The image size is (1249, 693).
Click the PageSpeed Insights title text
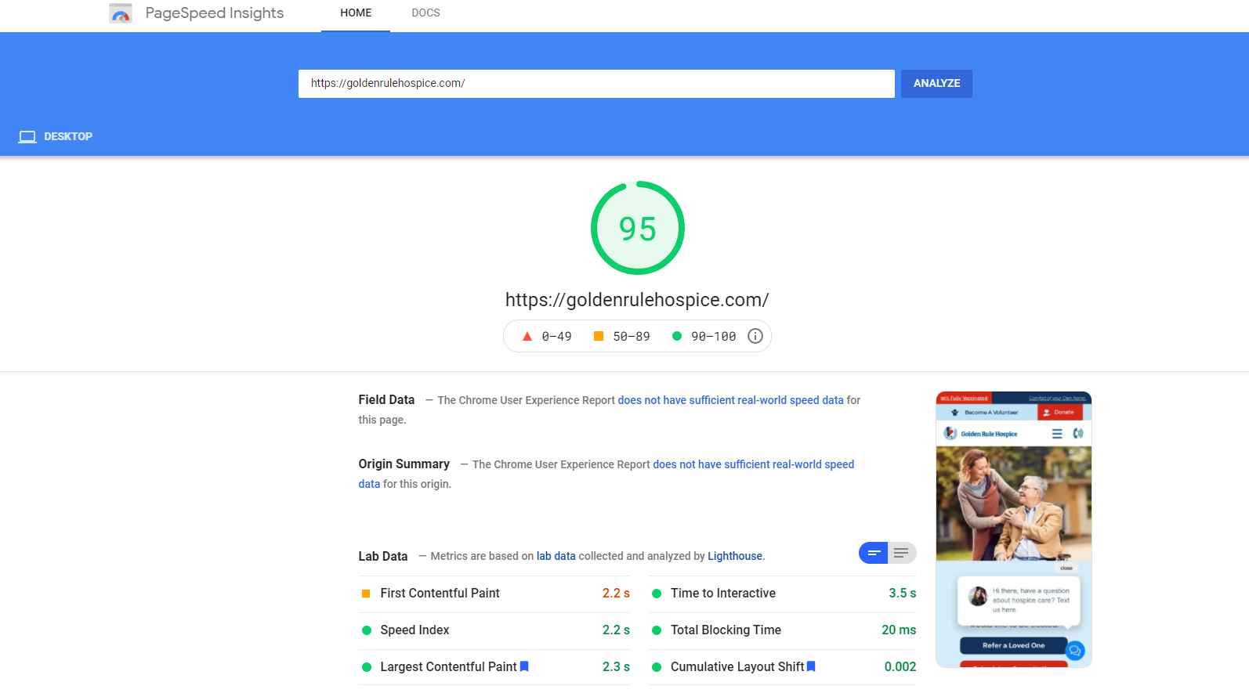215,13
